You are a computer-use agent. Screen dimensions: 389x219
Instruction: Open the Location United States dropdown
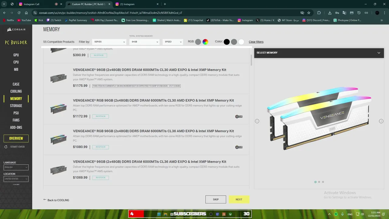pyautogui.click(x=16, y=179)
